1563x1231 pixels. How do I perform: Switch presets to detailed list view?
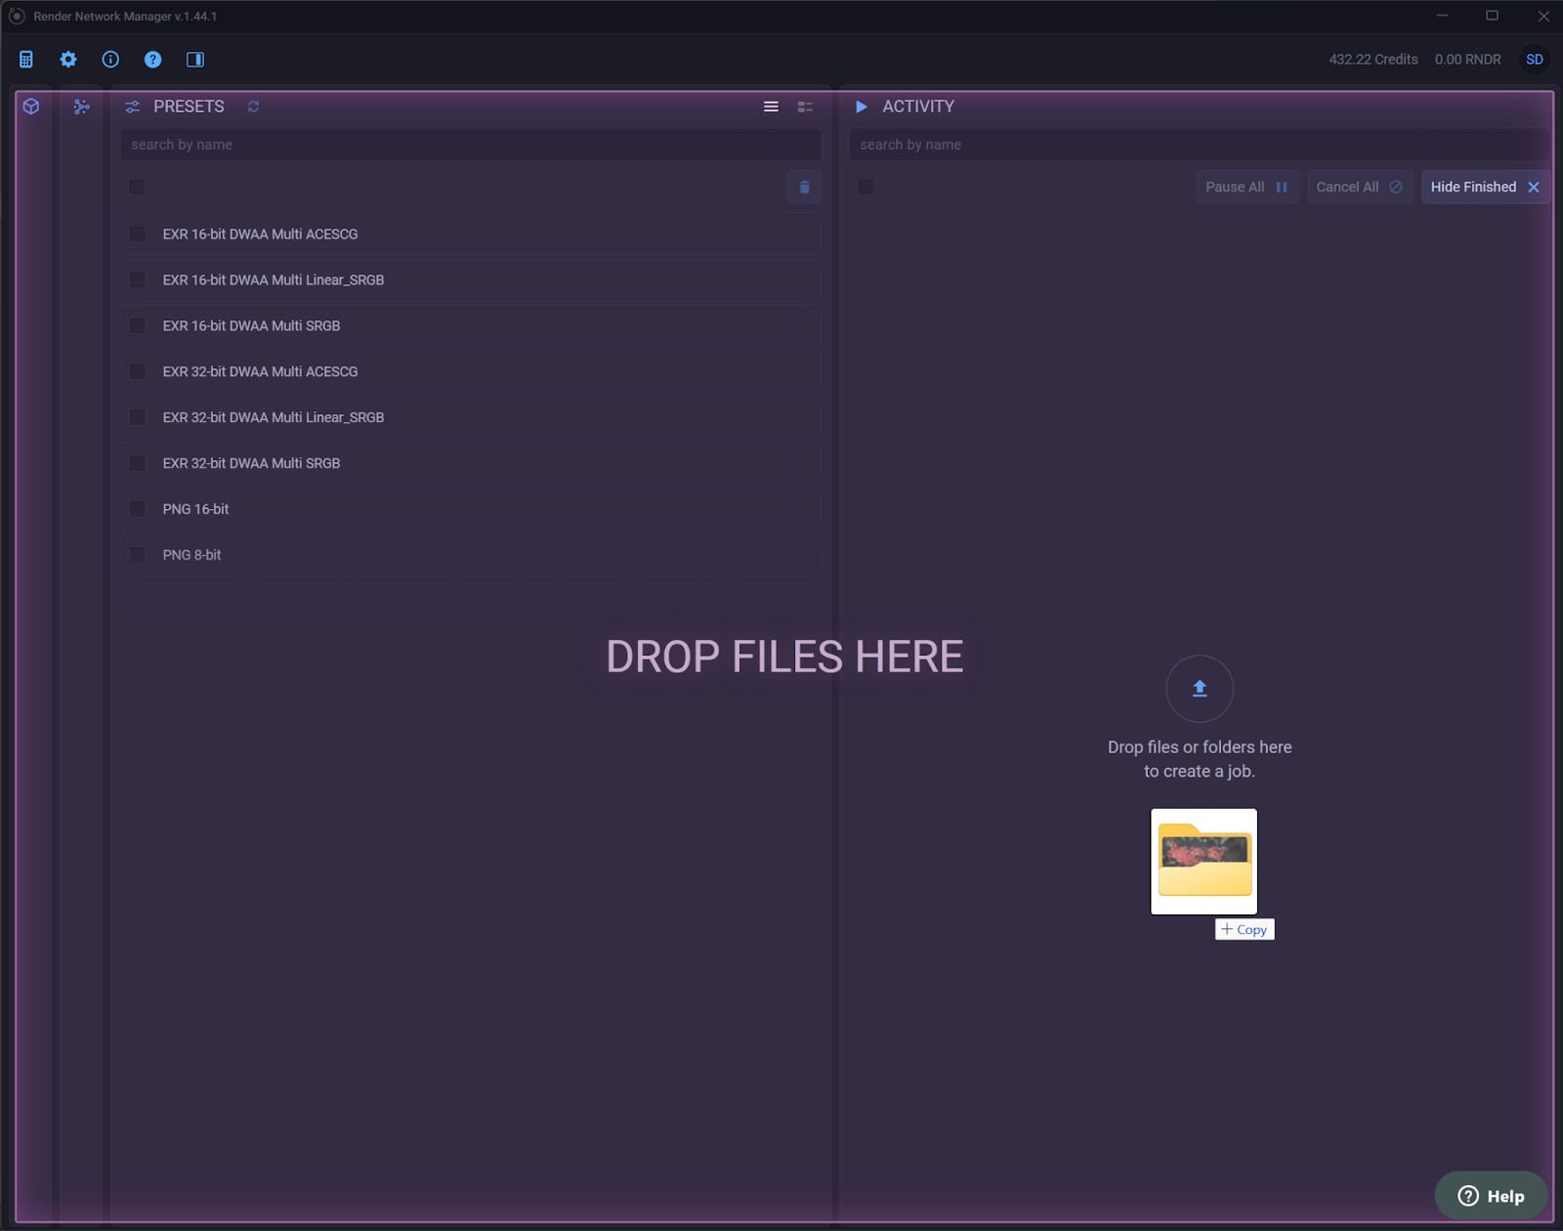(x=805, y=106)
